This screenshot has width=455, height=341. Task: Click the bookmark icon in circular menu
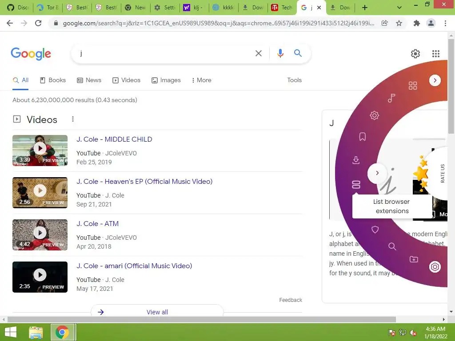coord(363,137)
